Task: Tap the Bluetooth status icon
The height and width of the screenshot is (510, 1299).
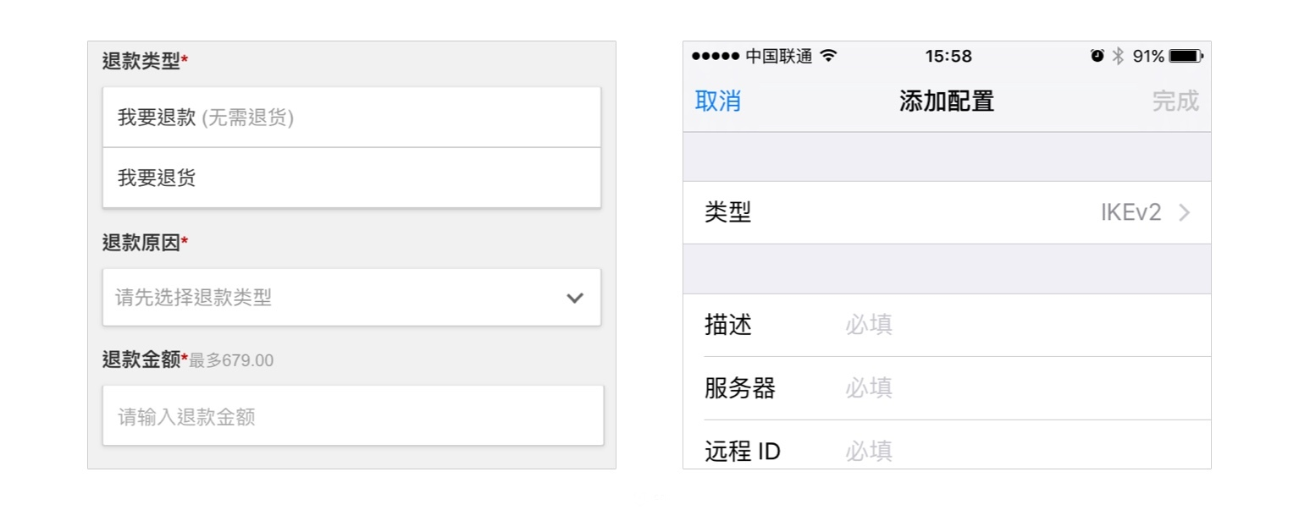Action: tap(1118, 56)
